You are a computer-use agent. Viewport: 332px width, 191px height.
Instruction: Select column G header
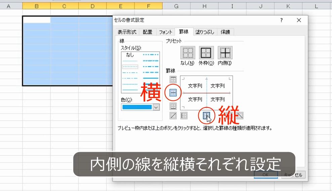(176, 6)
